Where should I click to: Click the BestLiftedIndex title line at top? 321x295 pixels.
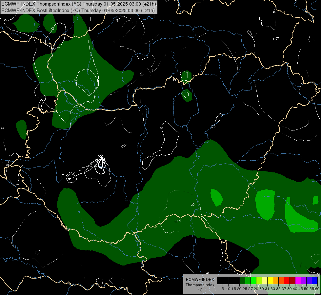[78, 10]
